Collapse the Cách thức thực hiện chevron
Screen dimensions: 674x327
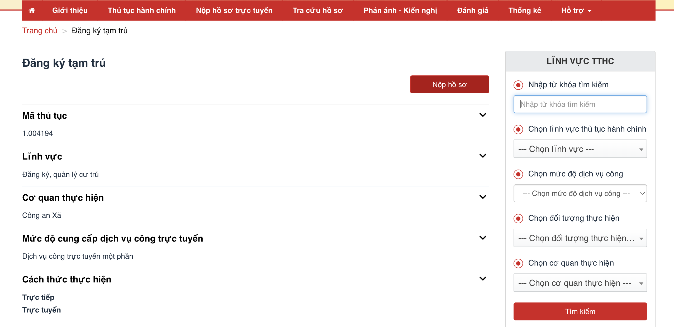point(483,279)
